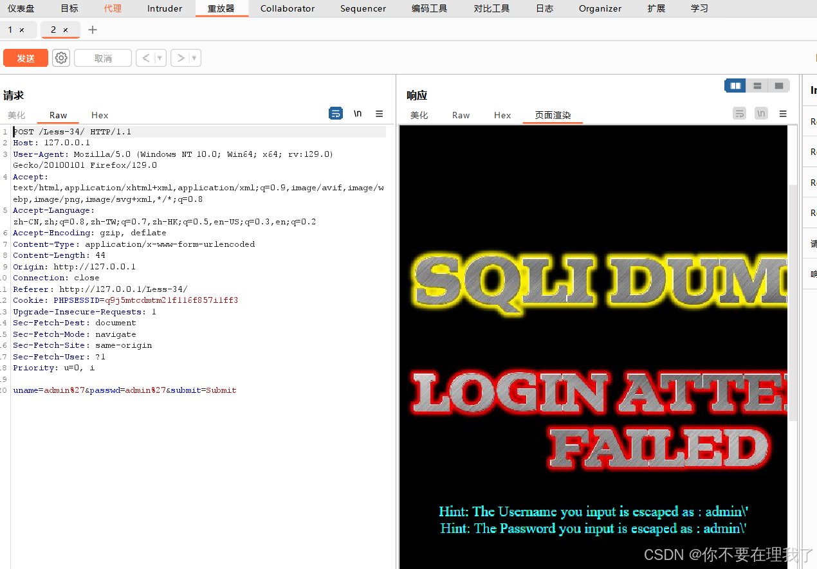Click the Accept-Encoding: gzip, deflate header
This screenshot has height=569, width=817.
coord(89,233)
